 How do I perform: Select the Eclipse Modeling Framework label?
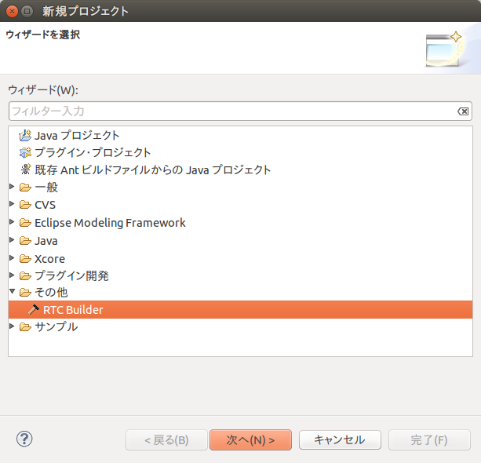(x=110, y=223)
